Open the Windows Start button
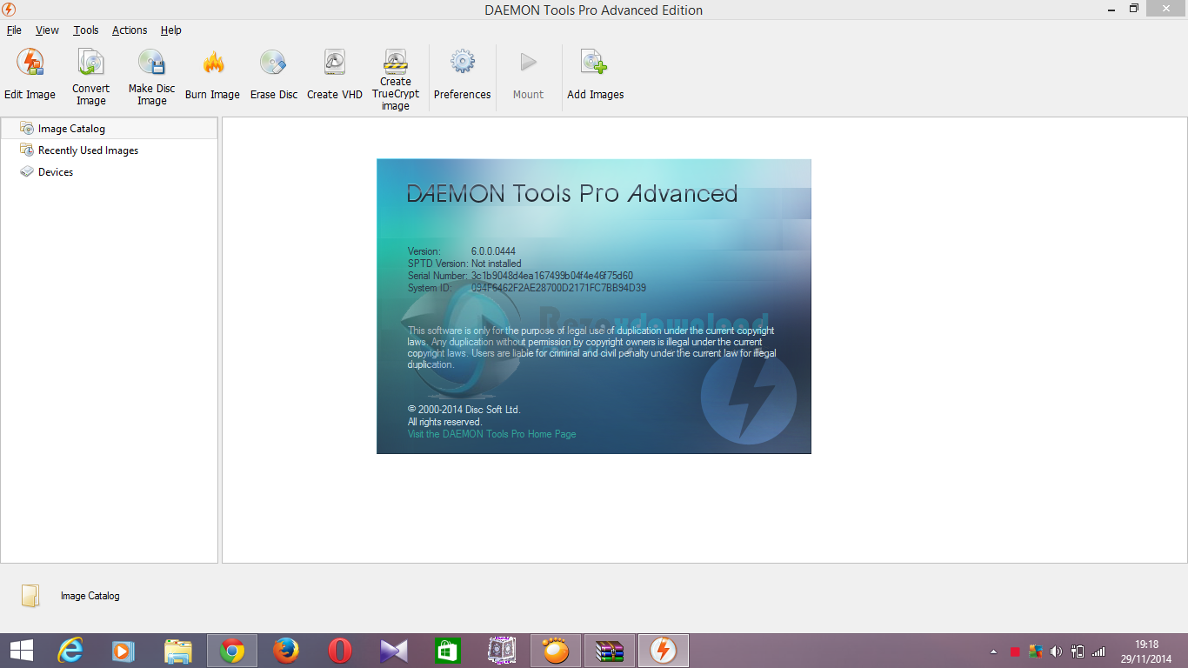Viewport: 1188px width, 668px height. [21, 651]
